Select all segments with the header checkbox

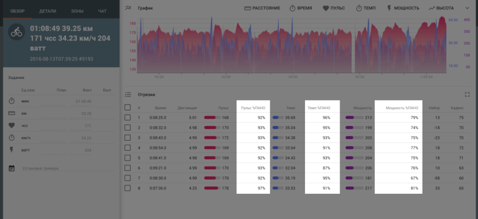coord(128,108)
